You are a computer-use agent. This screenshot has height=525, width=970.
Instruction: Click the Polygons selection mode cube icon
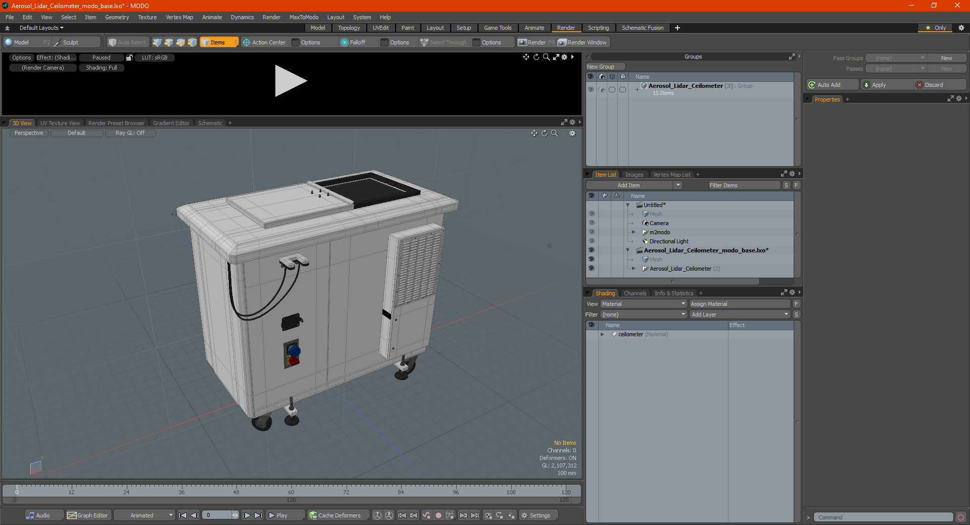pos(180,42)
